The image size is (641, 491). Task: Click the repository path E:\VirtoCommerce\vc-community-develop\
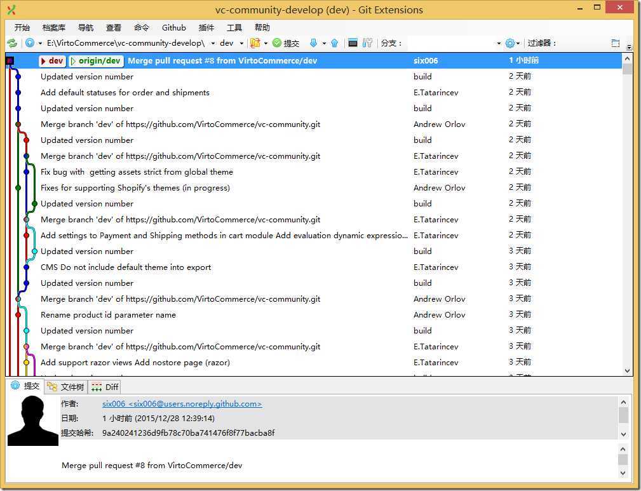126,43
